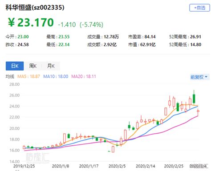Click the 最高 value 23.55
211x171 pixels.
tap(64, 37)
